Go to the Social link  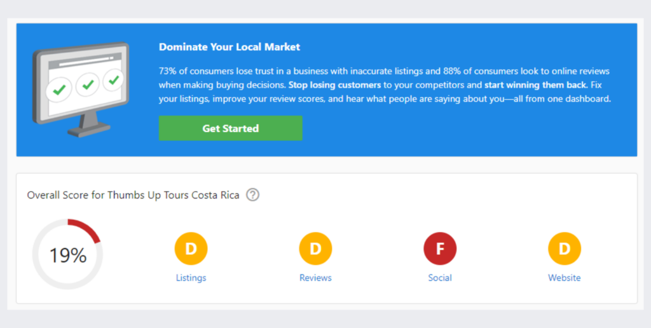pyautogui.click(x=440, y=278)
